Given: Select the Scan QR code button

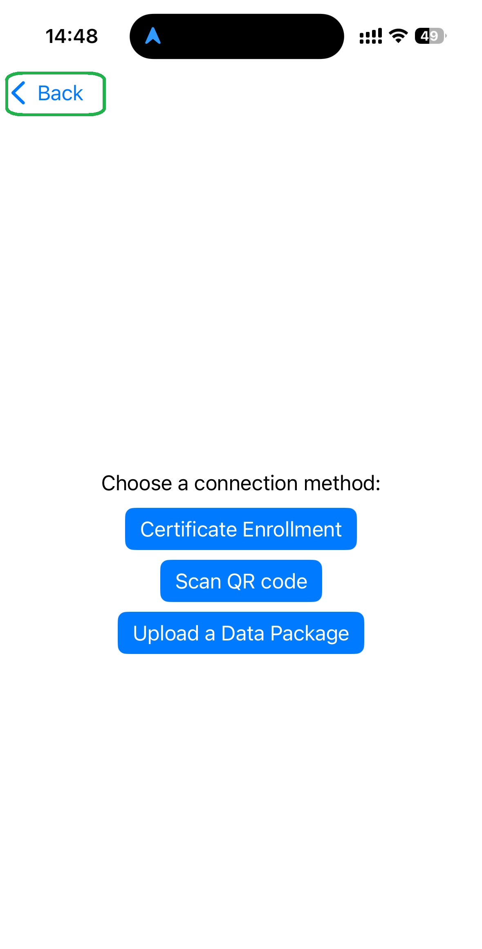Looking at the screenshot, I should (241, 581).
